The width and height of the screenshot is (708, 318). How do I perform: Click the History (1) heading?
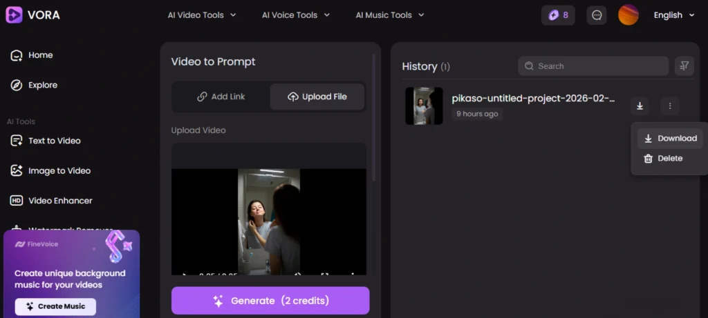point(426,67)
